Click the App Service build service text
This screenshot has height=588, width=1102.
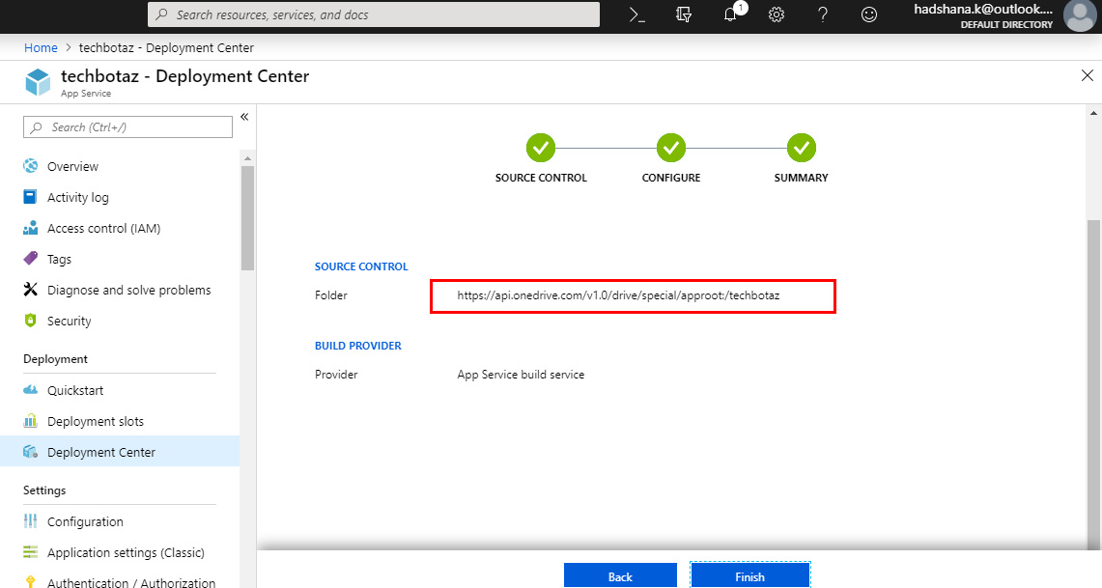click(521, 375)
